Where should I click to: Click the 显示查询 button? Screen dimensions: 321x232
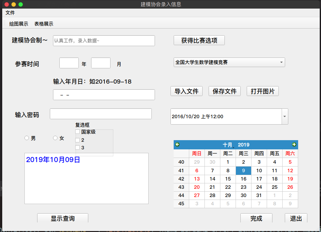(x=63, y=218)
